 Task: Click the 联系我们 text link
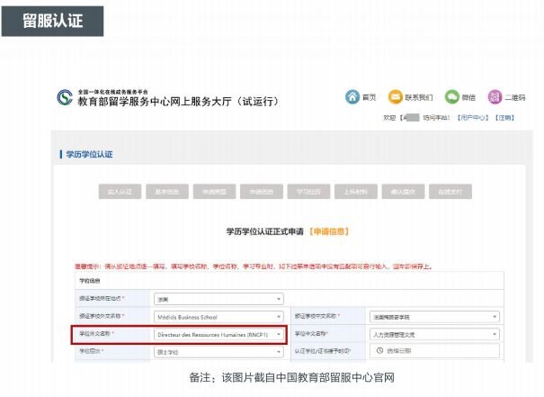(419, 97)
